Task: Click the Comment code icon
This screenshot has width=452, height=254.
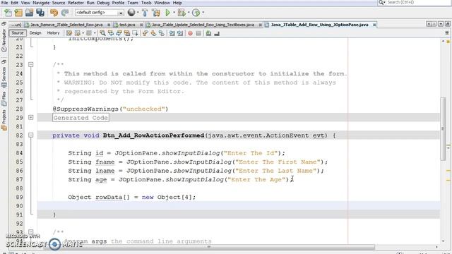Action: point(208,33)
